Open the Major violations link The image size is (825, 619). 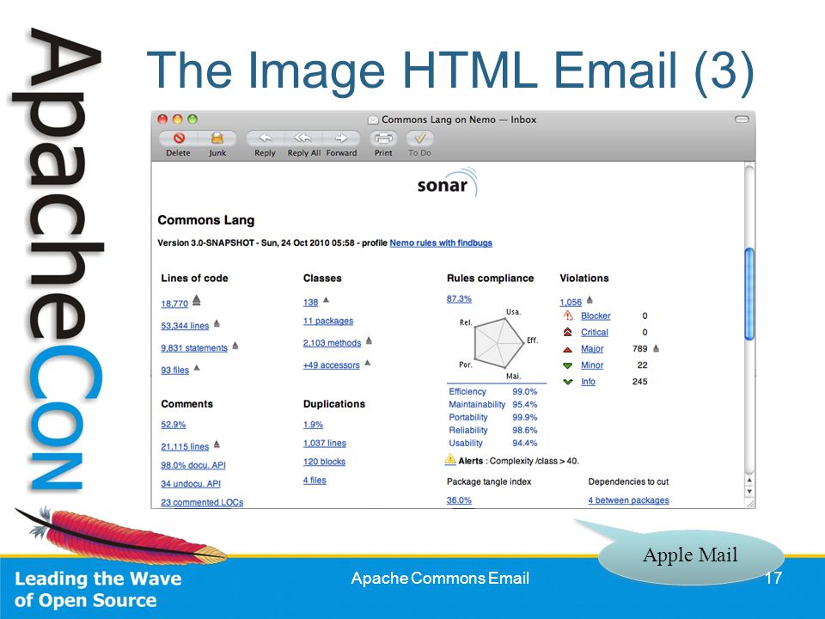click(x=592, y=348)
